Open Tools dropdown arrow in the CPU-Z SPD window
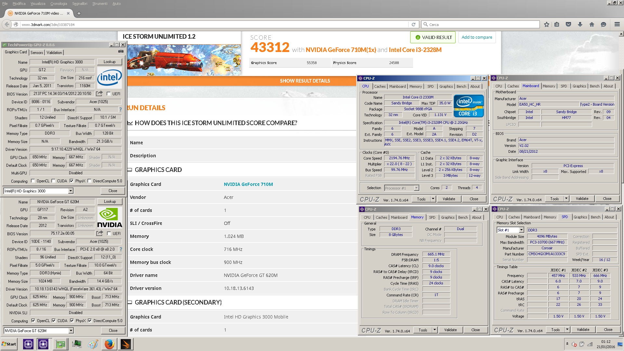624x351 pixels. point(567,330)
